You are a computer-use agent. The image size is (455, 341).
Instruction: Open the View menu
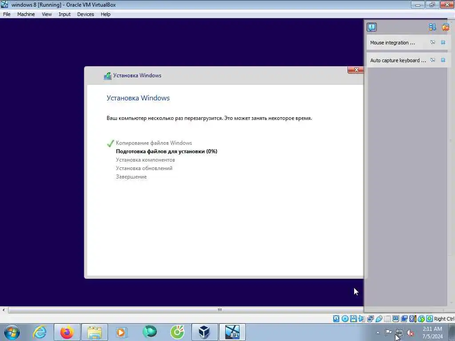coord(46,14)
